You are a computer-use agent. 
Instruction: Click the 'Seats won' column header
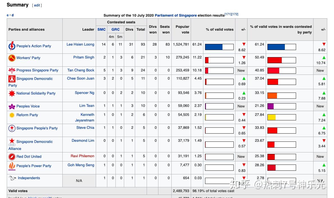[165, 30]
